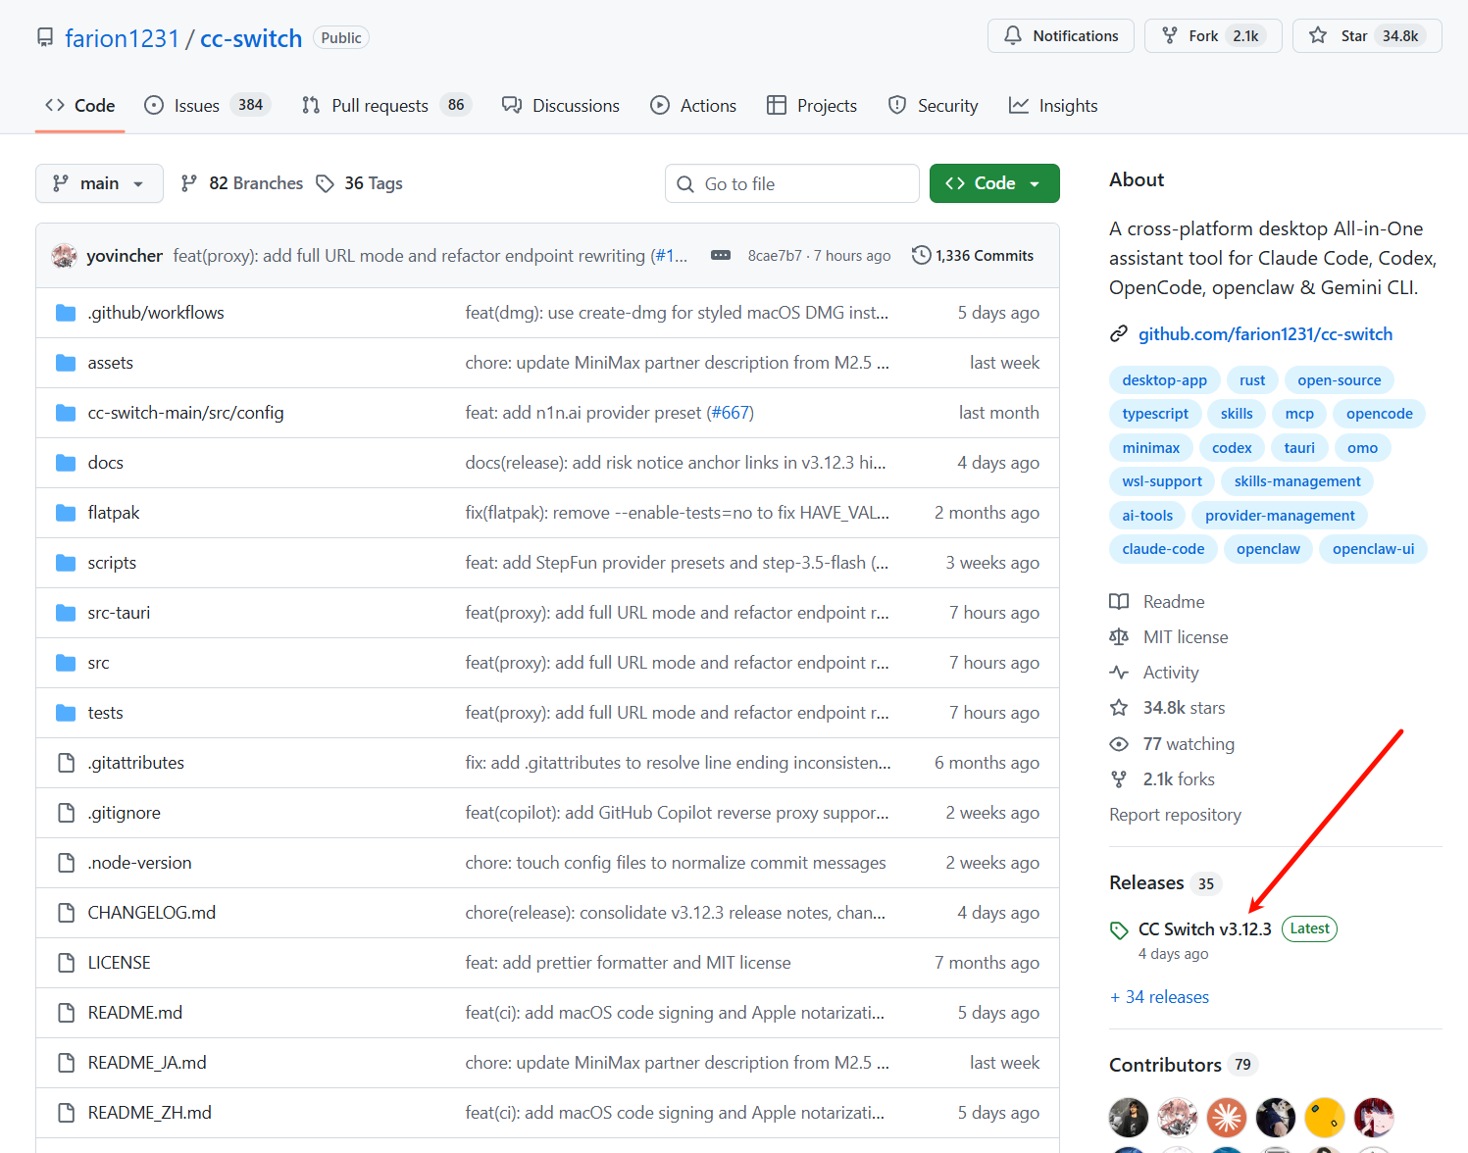Screen dimensions: 1468x1153
Task: Open the yellow contributor avatar
Action: 1325,1117
